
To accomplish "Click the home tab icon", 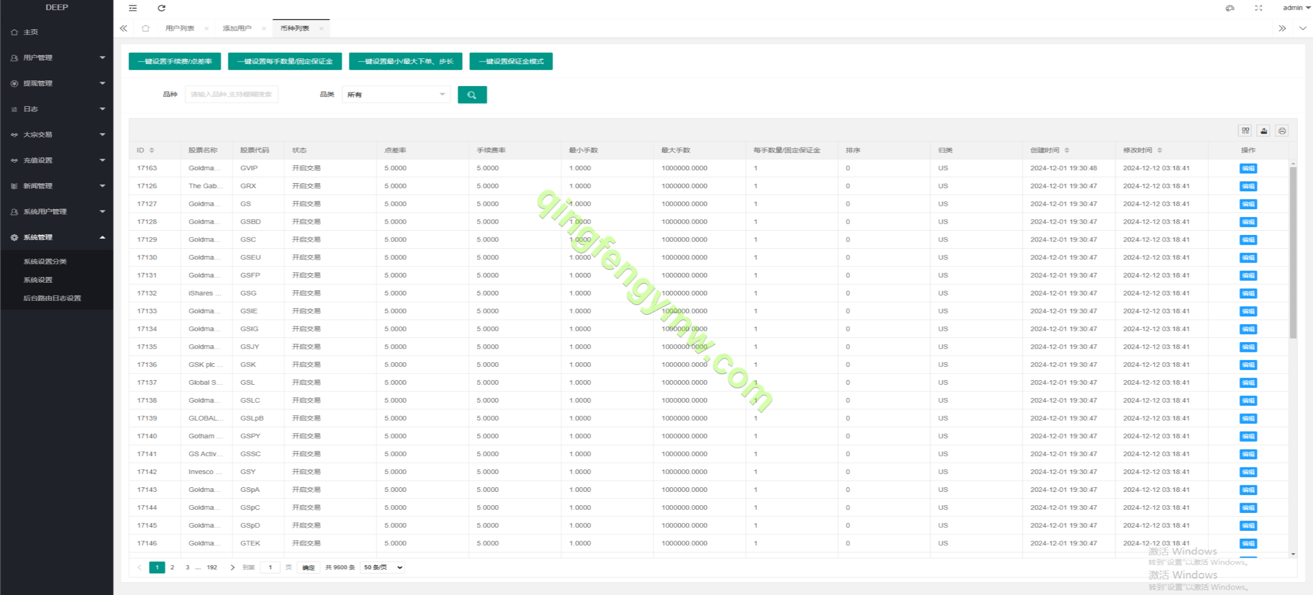I will pos(146,28).
